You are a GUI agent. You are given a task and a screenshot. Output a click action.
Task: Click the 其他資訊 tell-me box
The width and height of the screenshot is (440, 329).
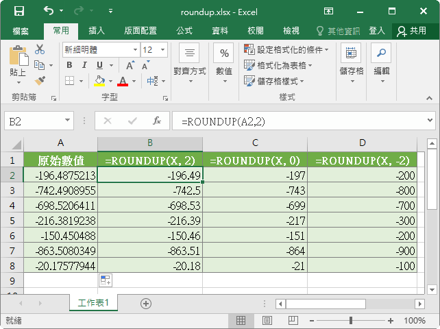pos(338,31)
